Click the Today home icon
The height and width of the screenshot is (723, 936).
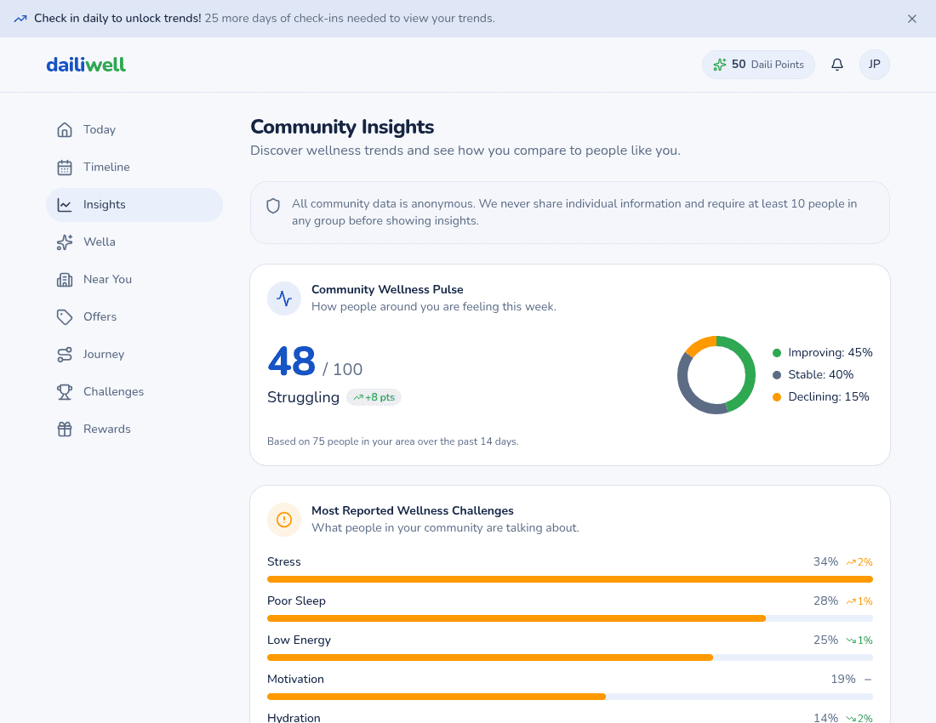pyautogui.click(x=65, y=129)
